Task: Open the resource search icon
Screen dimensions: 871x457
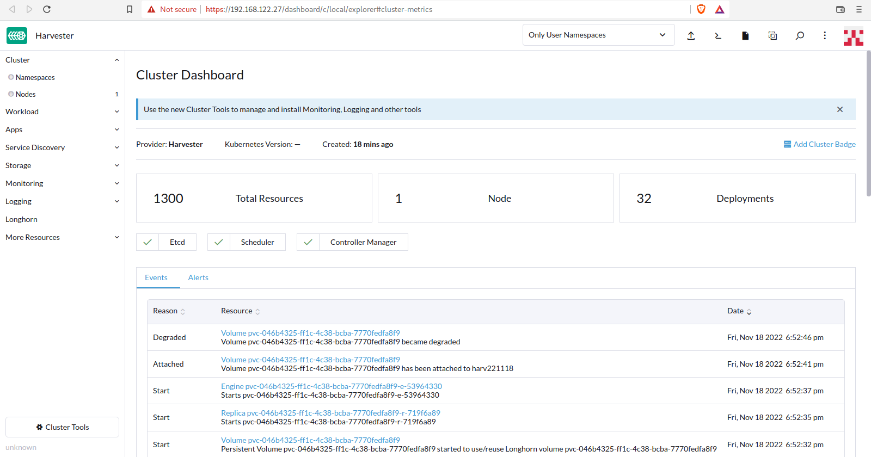Action: click(800, 35)
